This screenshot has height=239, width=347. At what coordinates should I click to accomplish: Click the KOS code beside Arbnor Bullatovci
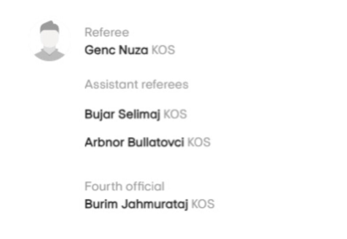pos(199,142)
